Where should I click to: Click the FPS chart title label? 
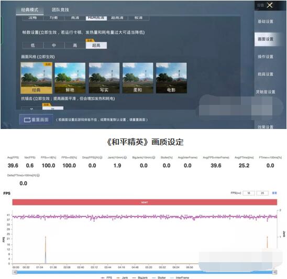coord(7,193)
